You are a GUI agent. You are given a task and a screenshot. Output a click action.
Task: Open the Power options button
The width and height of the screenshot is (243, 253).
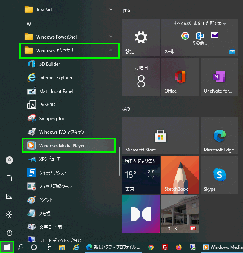click(9, 233)
